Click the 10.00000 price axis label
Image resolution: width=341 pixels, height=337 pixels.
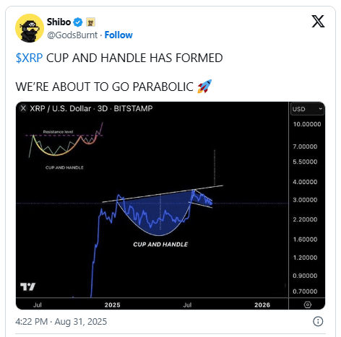point(307,124)
